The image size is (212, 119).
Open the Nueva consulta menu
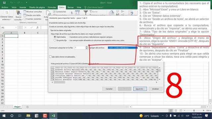pyautogui.click(x=19, y=16)
